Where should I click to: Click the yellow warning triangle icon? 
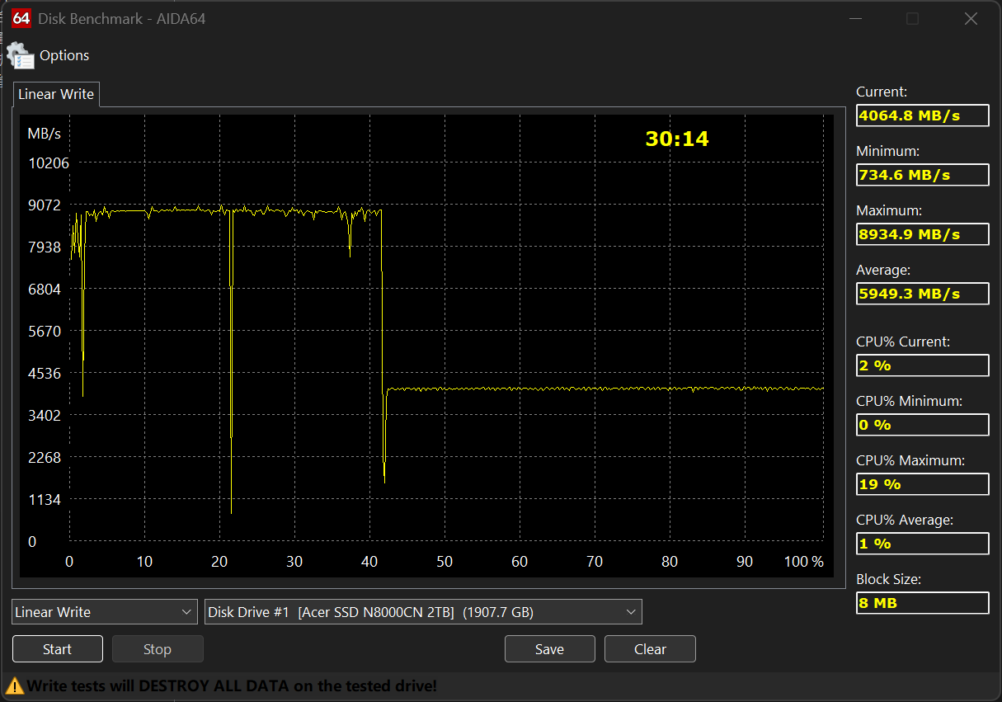coord(15,686)
